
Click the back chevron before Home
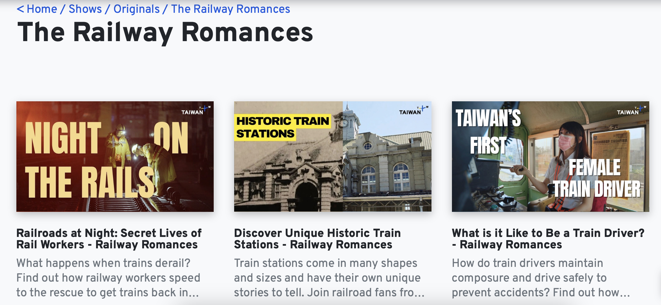[20, 9]
